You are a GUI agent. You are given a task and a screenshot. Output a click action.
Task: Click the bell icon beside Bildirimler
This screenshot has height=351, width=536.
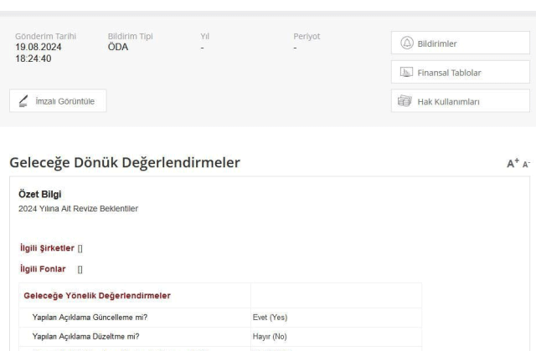coord(406,43)
